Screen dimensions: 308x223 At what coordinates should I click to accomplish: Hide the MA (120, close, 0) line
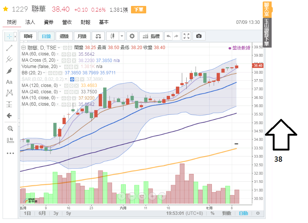(x=66, y=85)
